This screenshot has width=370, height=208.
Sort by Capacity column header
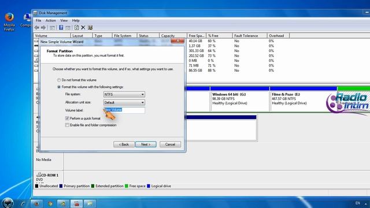pyautogui.click(x=173, y=36)
